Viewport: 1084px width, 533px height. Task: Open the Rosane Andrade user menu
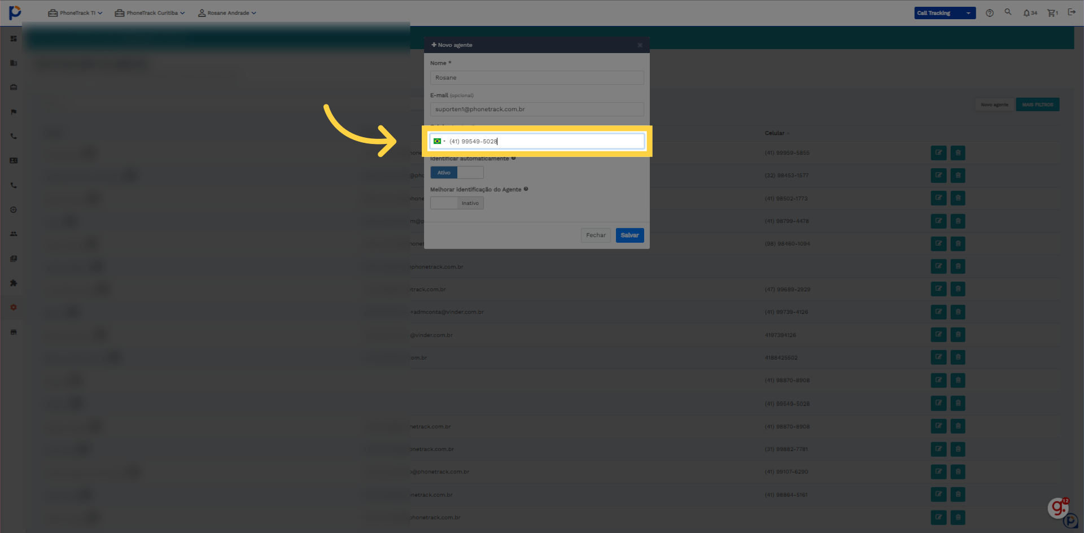point(227,13)
